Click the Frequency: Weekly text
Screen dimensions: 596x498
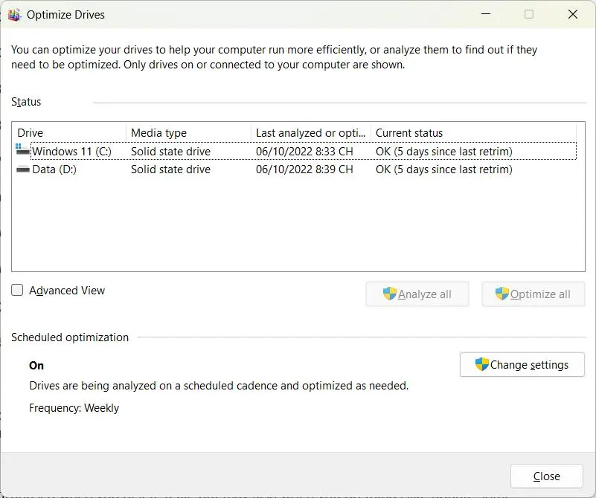tap(74, 408)
